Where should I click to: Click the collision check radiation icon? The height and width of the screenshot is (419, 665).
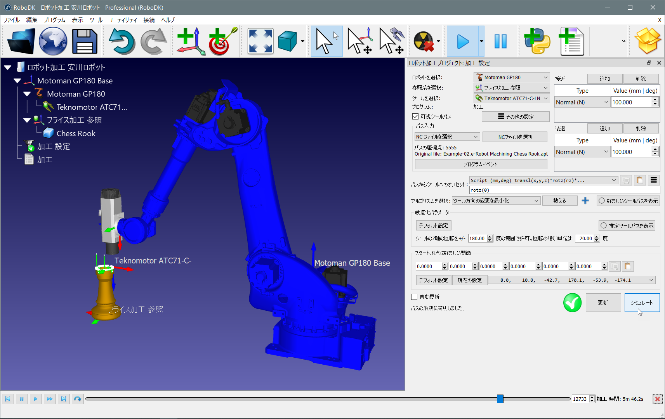pyautogui.click(x=423, y=41)
